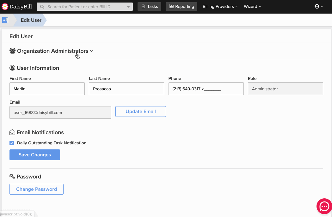Click the Edit User page heading

click(21, 36)
